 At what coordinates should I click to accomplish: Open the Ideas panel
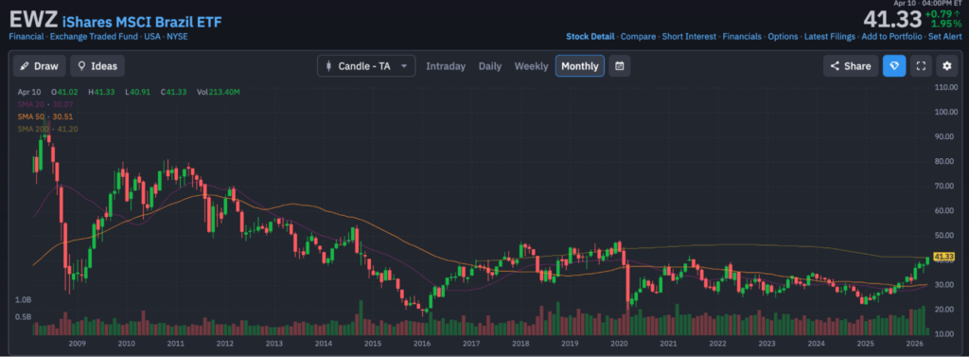pos(97,66)
